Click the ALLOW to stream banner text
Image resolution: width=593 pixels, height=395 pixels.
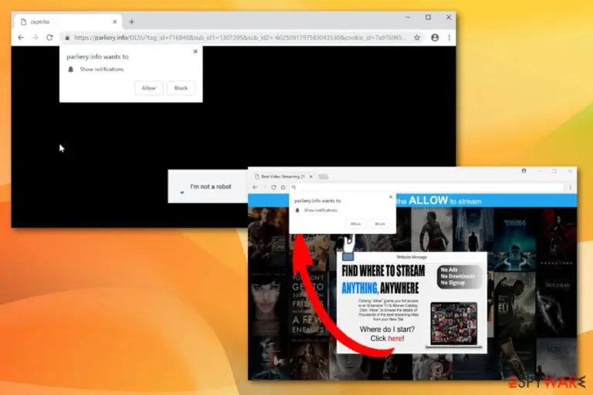[439, 201]
